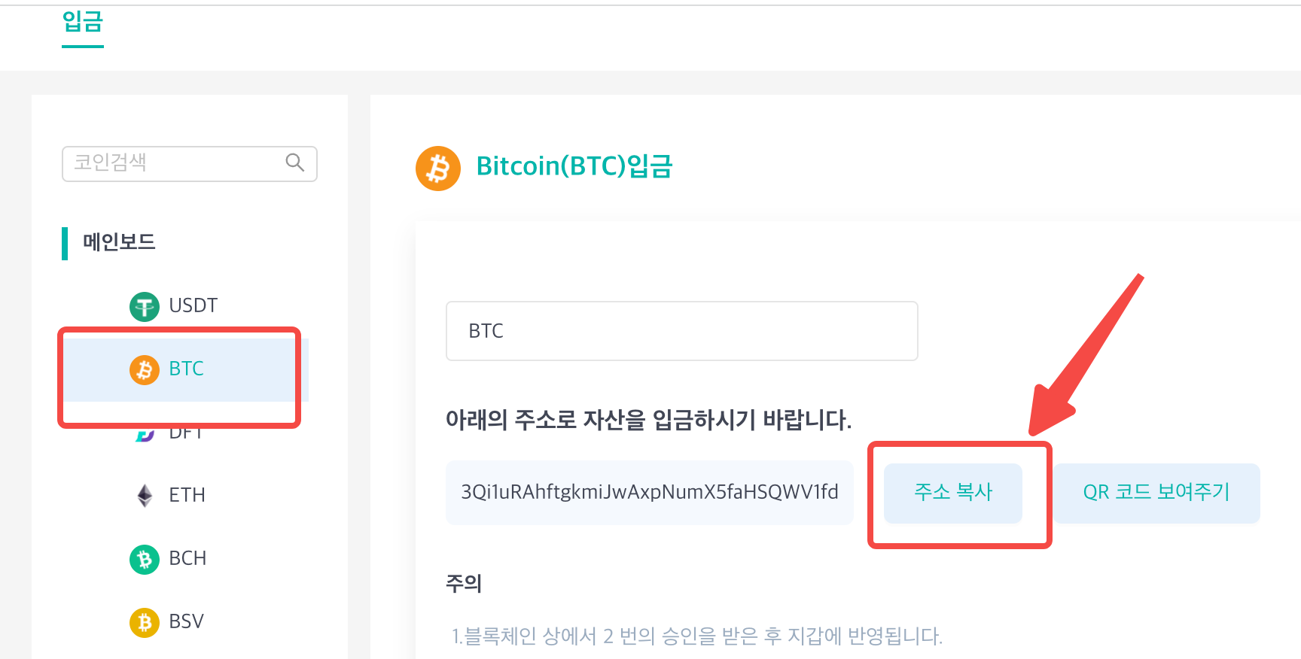Choose BSV from the coin list
This screenshot has height=659, width=1301.
(x=186, y=621)
